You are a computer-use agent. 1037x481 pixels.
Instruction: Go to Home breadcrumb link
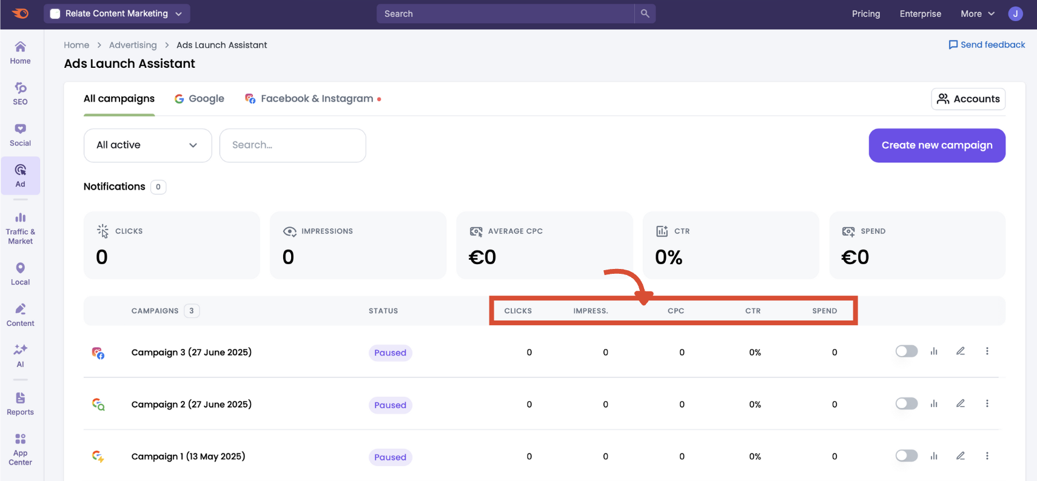(76, 45)
